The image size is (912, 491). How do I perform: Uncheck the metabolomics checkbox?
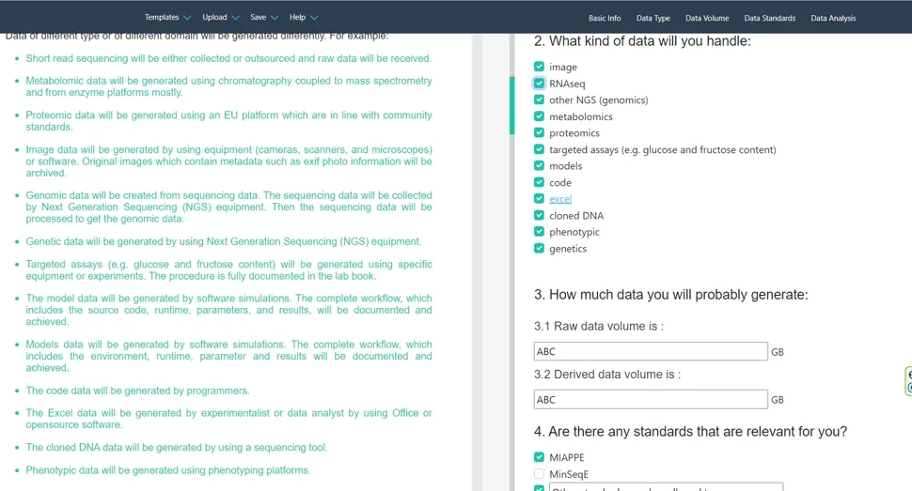539,116
